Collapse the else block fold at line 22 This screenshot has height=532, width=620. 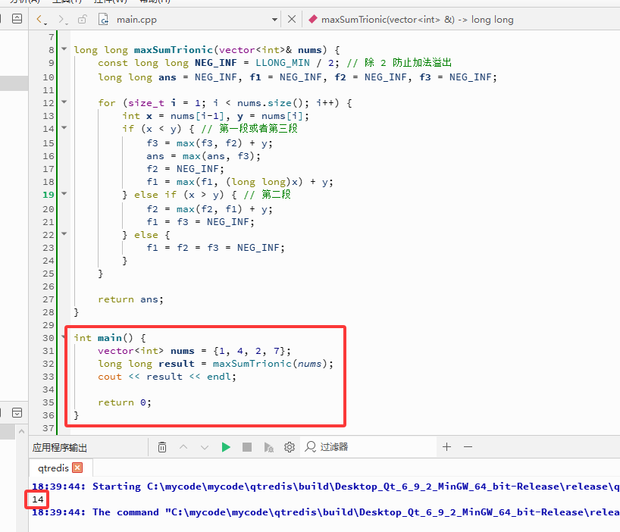[64, 234]
